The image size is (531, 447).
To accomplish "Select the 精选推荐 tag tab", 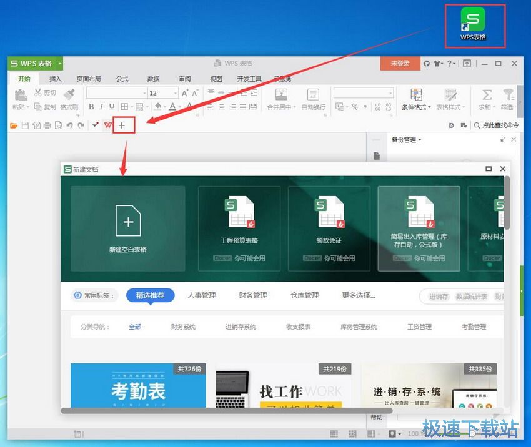I will (x=151, y=295).
